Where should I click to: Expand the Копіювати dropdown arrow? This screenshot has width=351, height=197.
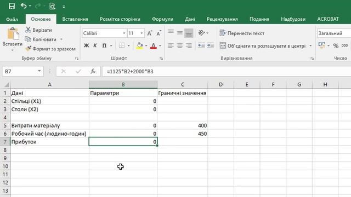pyautogui.click(x=61, y=39)
